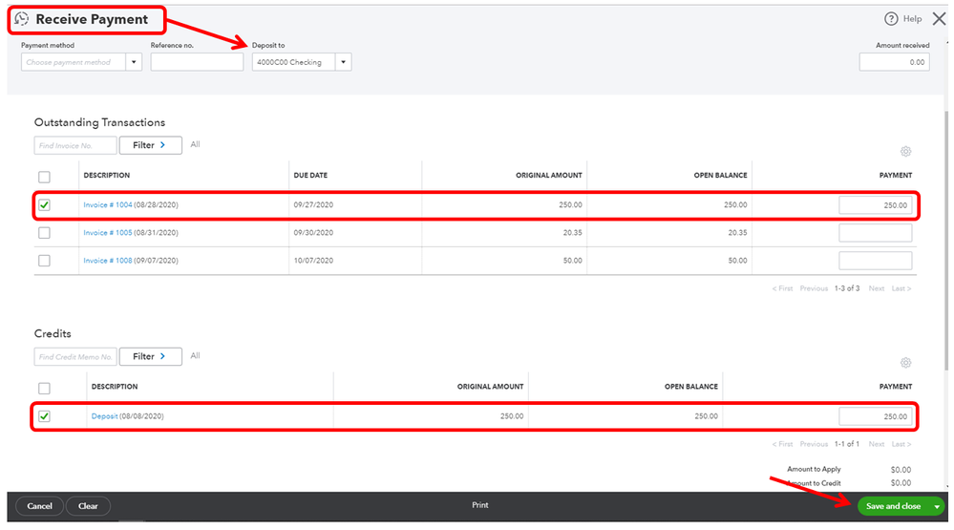This screenshot has width=954, height=530.
Task: Click the Receive Payment history clock icon
Action: click(x=22, y=19)
